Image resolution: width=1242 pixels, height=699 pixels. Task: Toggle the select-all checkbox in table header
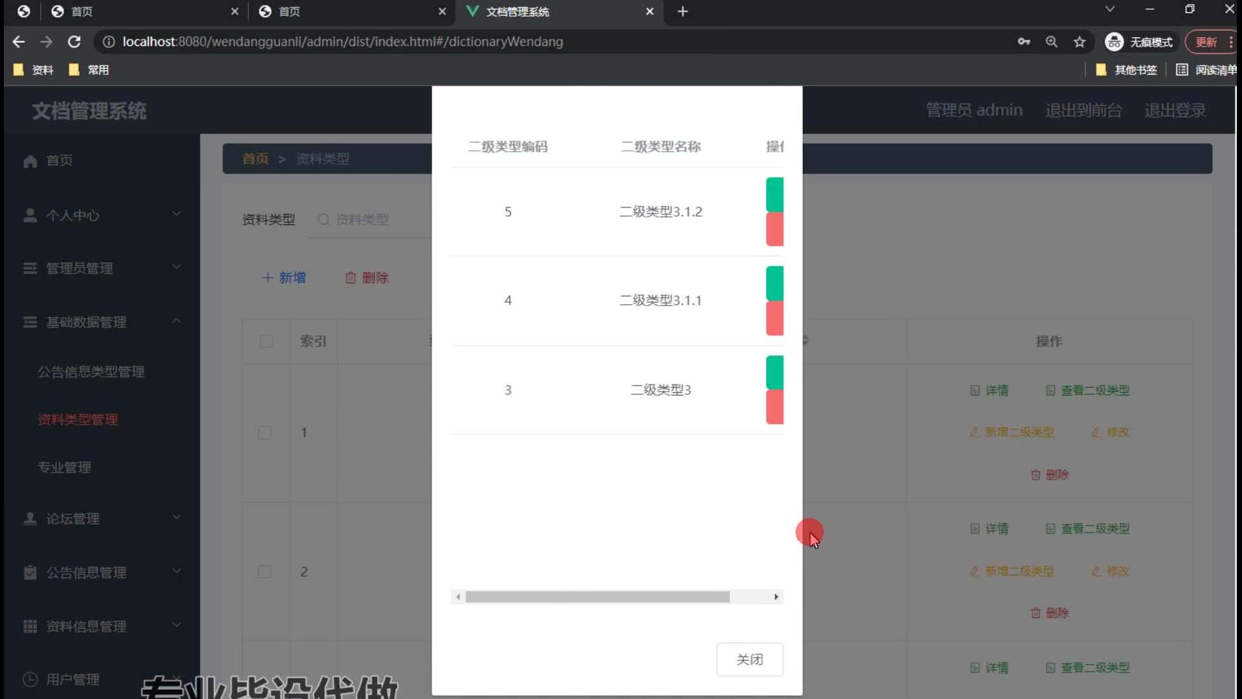267,342
